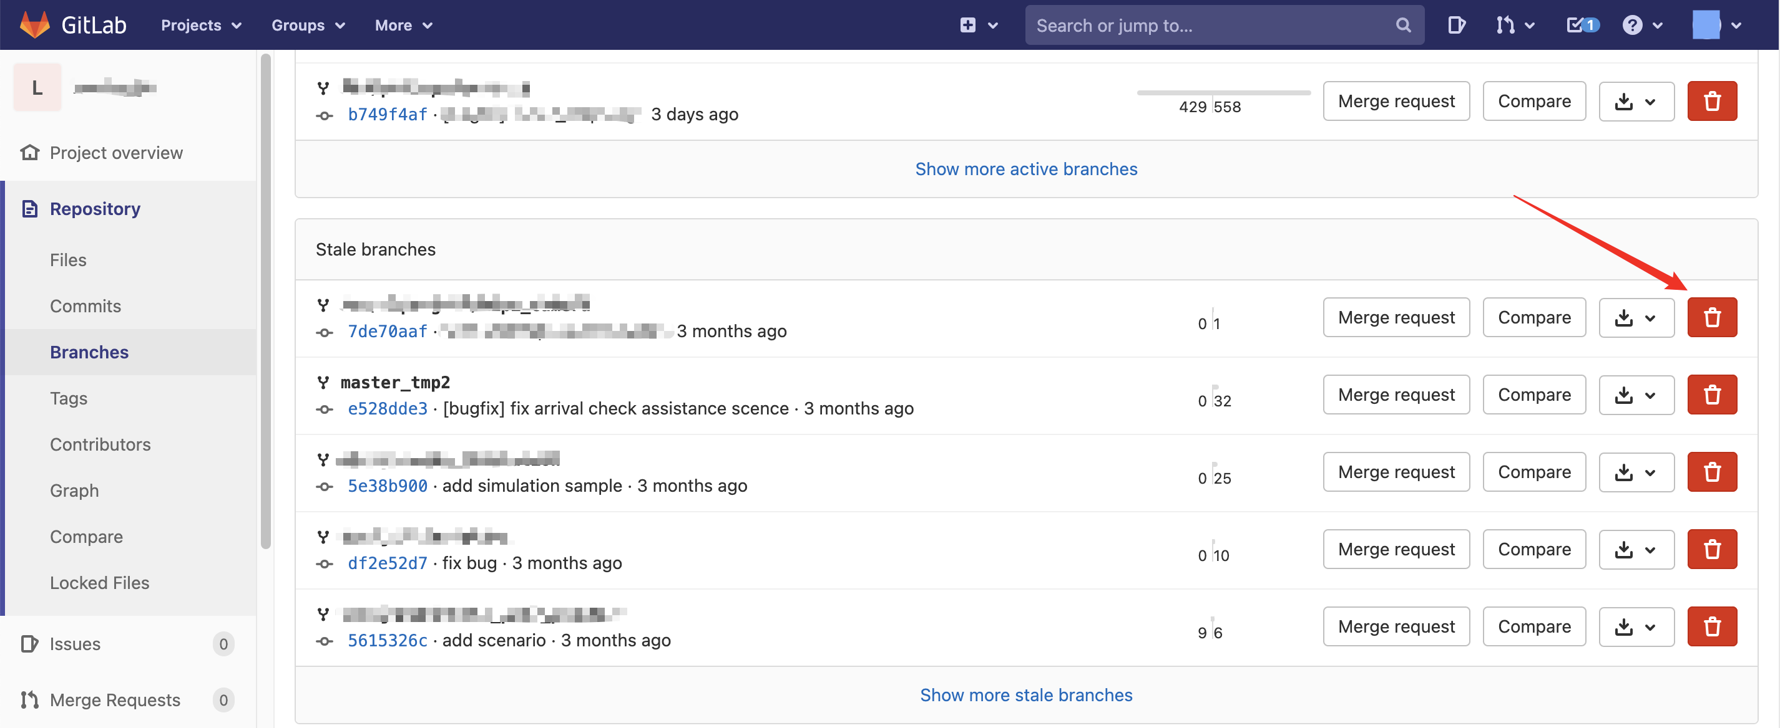Click the Search or jump to field
This screenshot has width=1780, height=728.
[x=1225, y=26]
